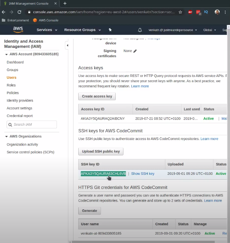Open the venkatn account dropdown
The image size is (230, 243).
pos(173,30)
